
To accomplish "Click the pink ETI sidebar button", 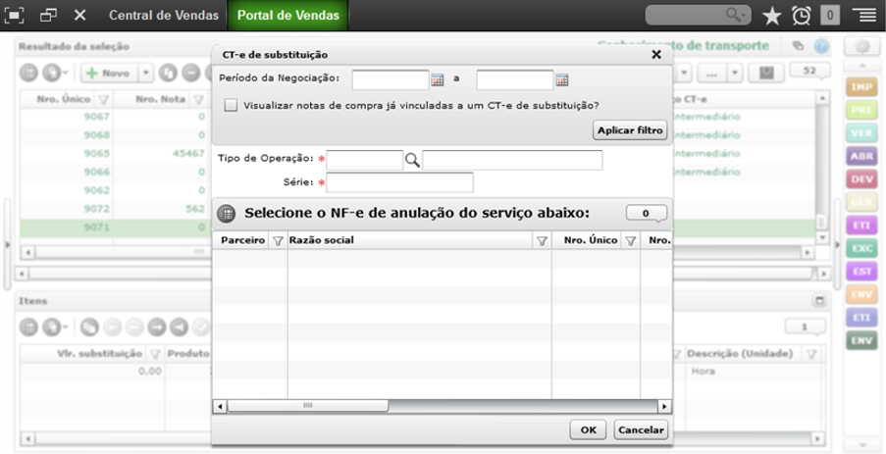I will tap(861, 226).
